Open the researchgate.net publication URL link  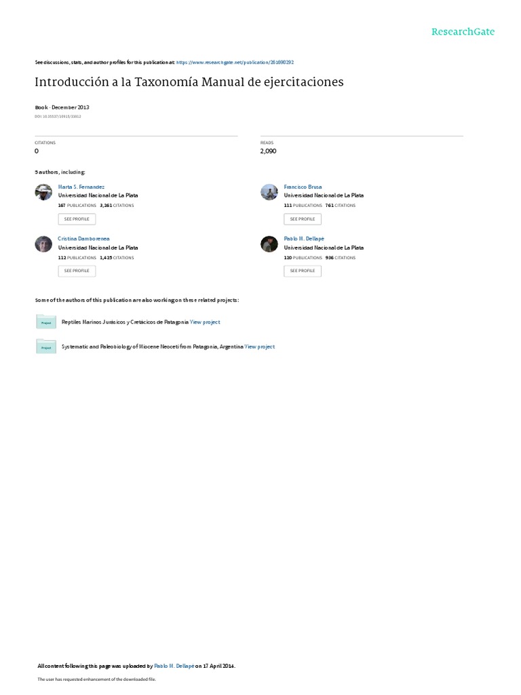235,62
